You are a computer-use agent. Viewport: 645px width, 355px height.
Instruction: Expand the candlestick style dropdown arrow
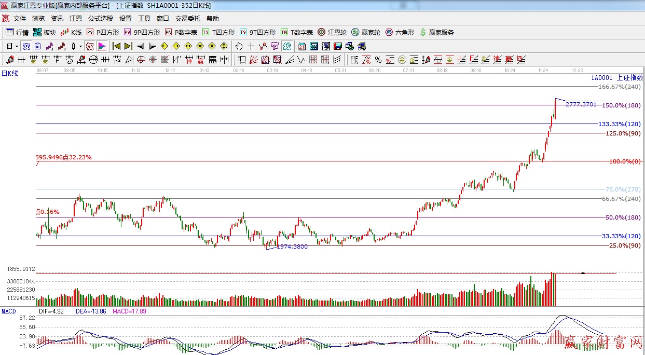(80, 46)
